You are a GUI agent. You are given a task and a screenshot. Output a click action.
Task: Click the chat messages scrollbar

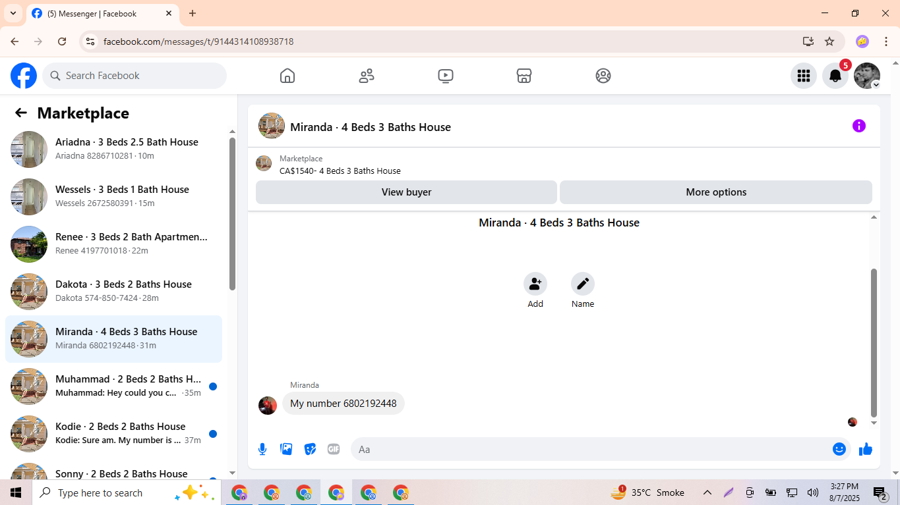click(874, 342)
